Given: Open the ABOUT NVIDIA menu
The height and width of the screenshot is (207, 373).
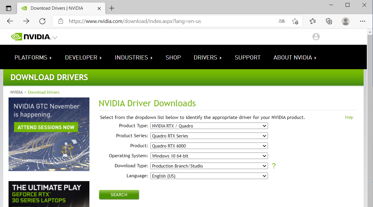Looking at the screenshot, I should 295,57.
